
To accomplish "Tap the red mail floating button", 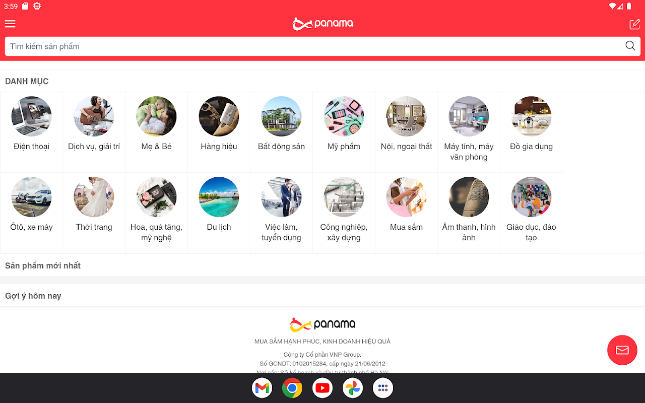I will click(x=622, y=350).
